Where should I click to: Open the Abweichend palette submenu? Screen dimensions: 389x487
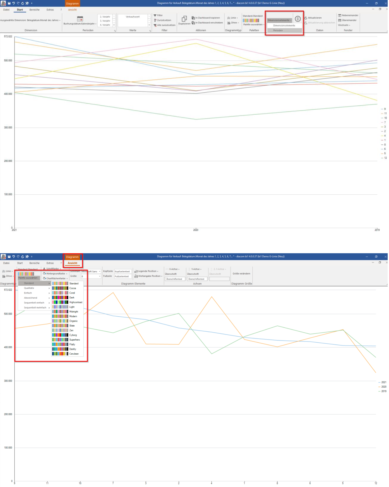click(x=34, y=298)
